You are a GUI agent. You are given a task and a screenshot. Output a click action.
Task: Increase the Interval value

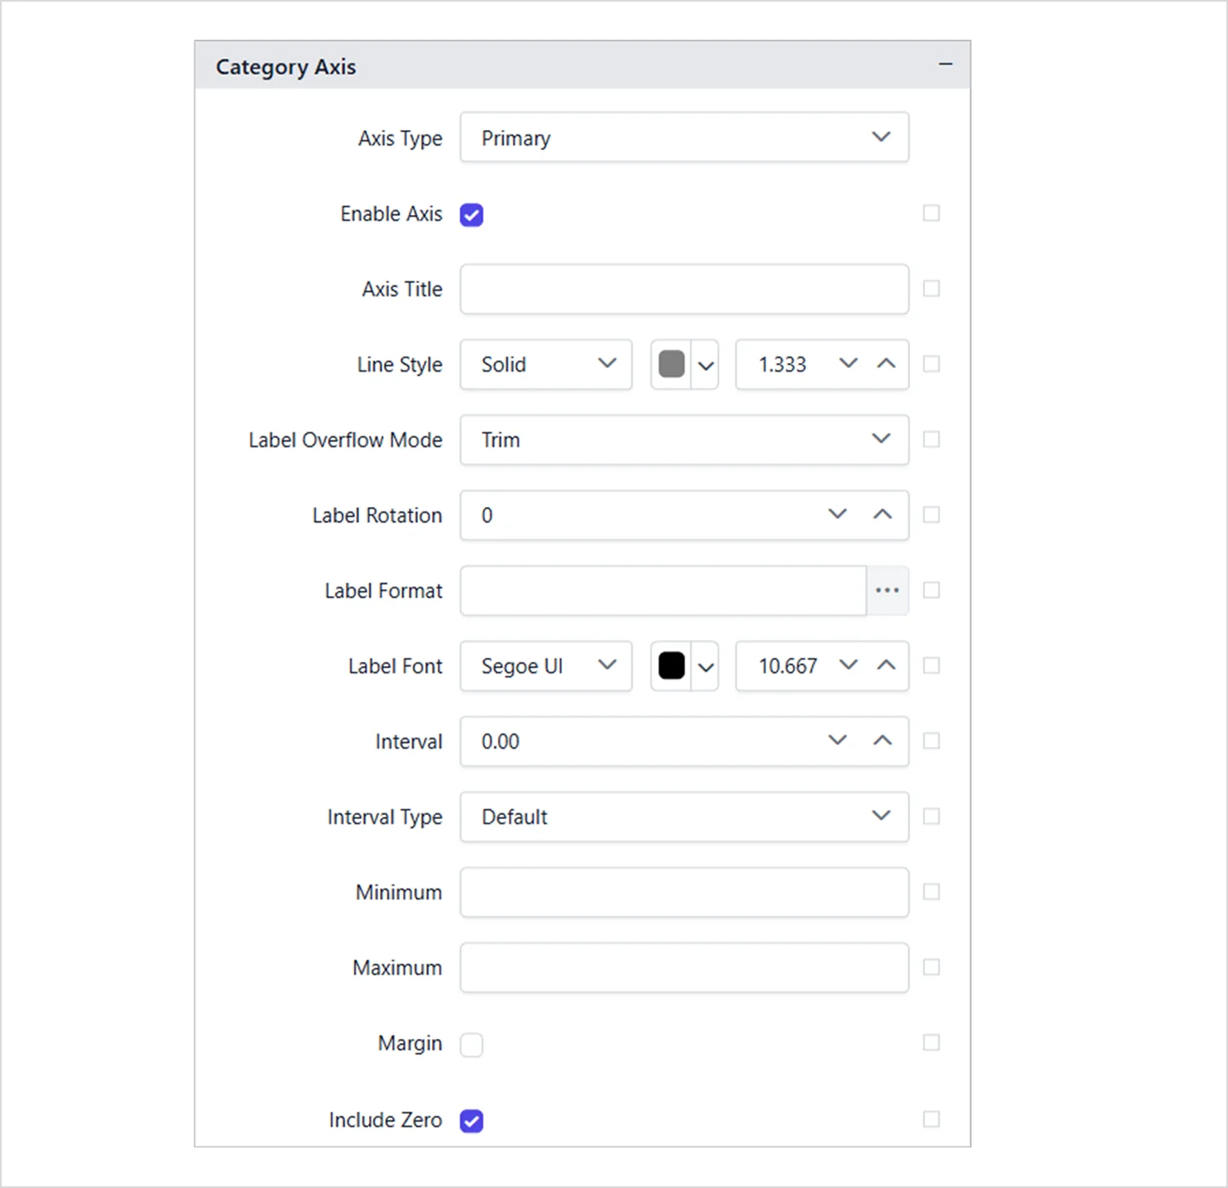(x=883, y=740)
